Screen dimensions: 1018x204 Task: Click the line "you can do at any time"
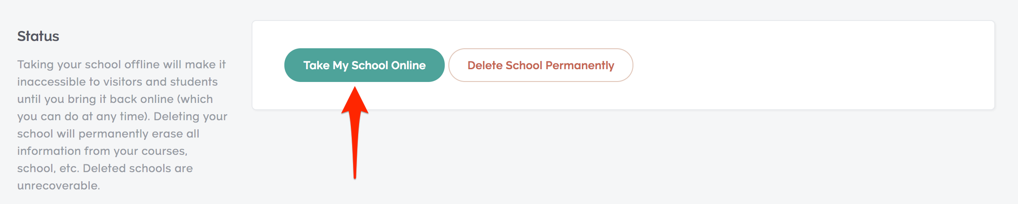click(x=83, y=117)
